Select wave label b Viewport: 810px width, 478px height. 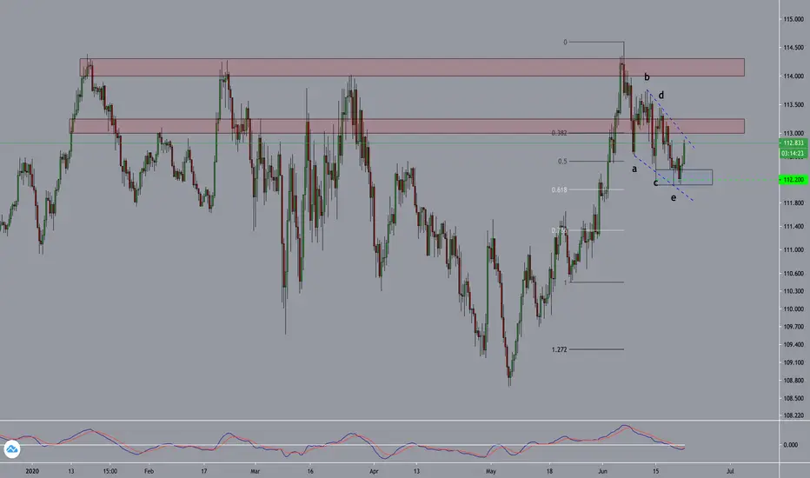[x=647, y=77]
